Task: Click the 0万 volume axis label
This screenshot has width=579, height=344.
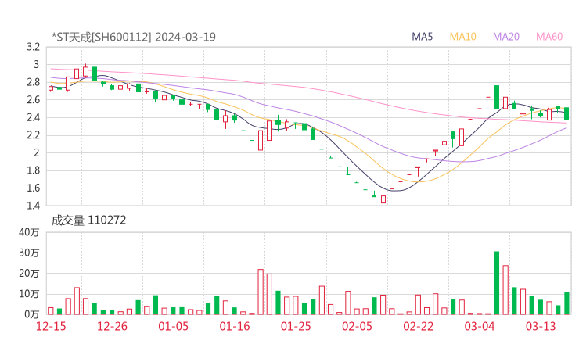Action: [x=32, y=314]
